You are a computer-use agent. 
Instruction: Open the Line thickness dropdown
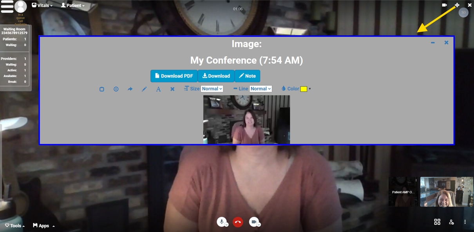click(261, 89)
